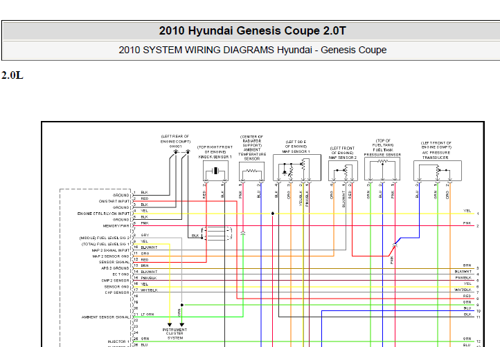Click the "AMBIENT SENSOR SIGNAL" label

(105, 317)
